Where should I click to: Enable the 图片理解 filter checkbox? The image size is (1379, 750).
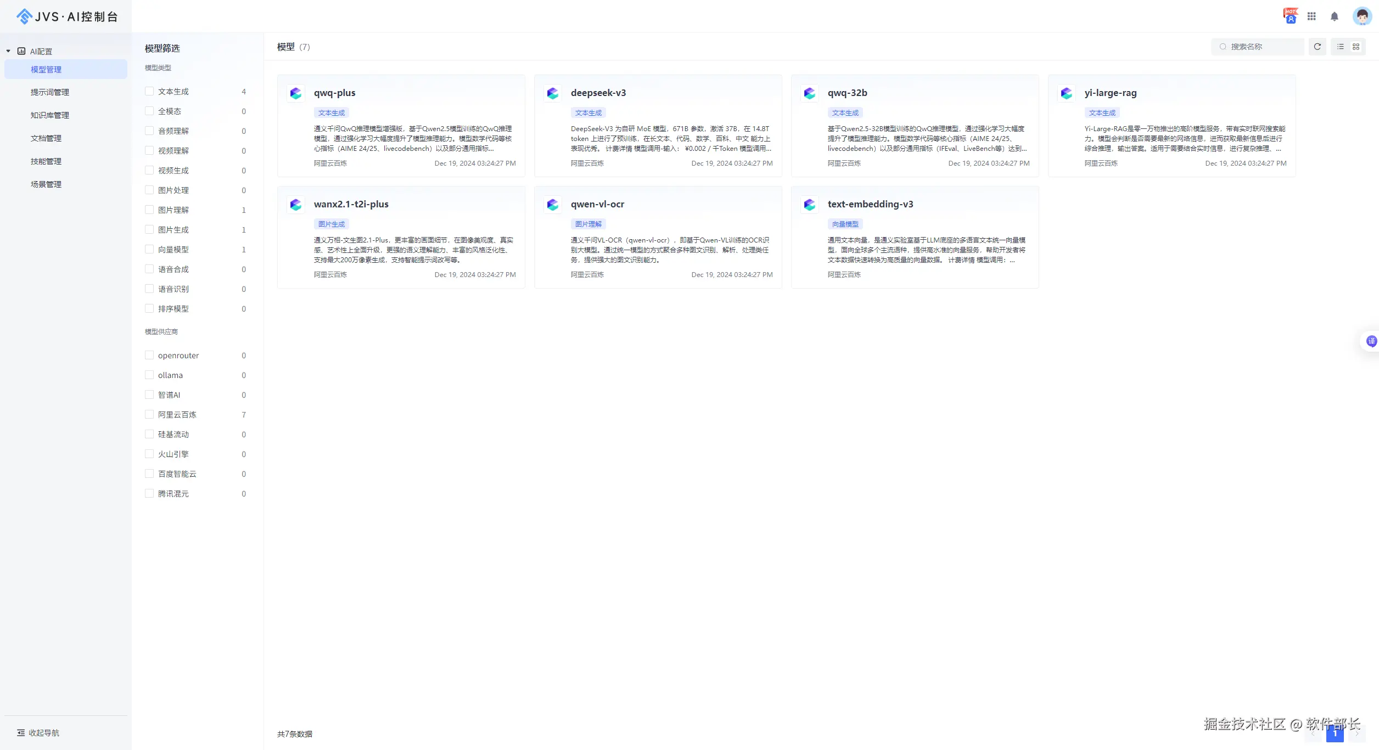click(x=149, y=210)
